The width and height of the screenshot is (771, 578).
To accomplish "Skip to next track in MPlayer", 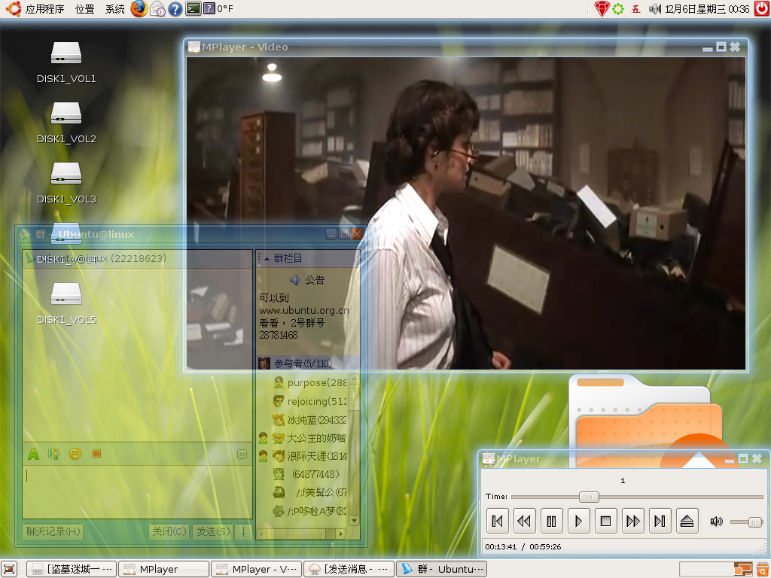I will [x=660, y=521].
